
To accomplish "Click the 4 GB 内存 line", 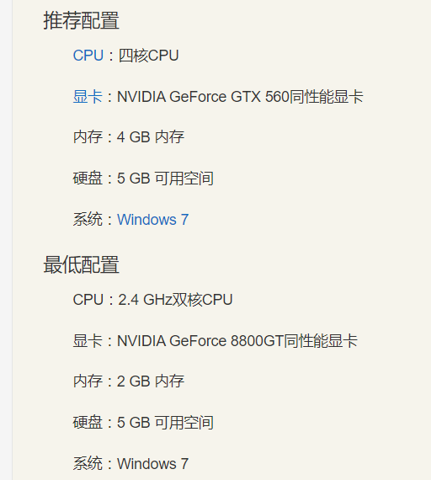I will (151, 136).
